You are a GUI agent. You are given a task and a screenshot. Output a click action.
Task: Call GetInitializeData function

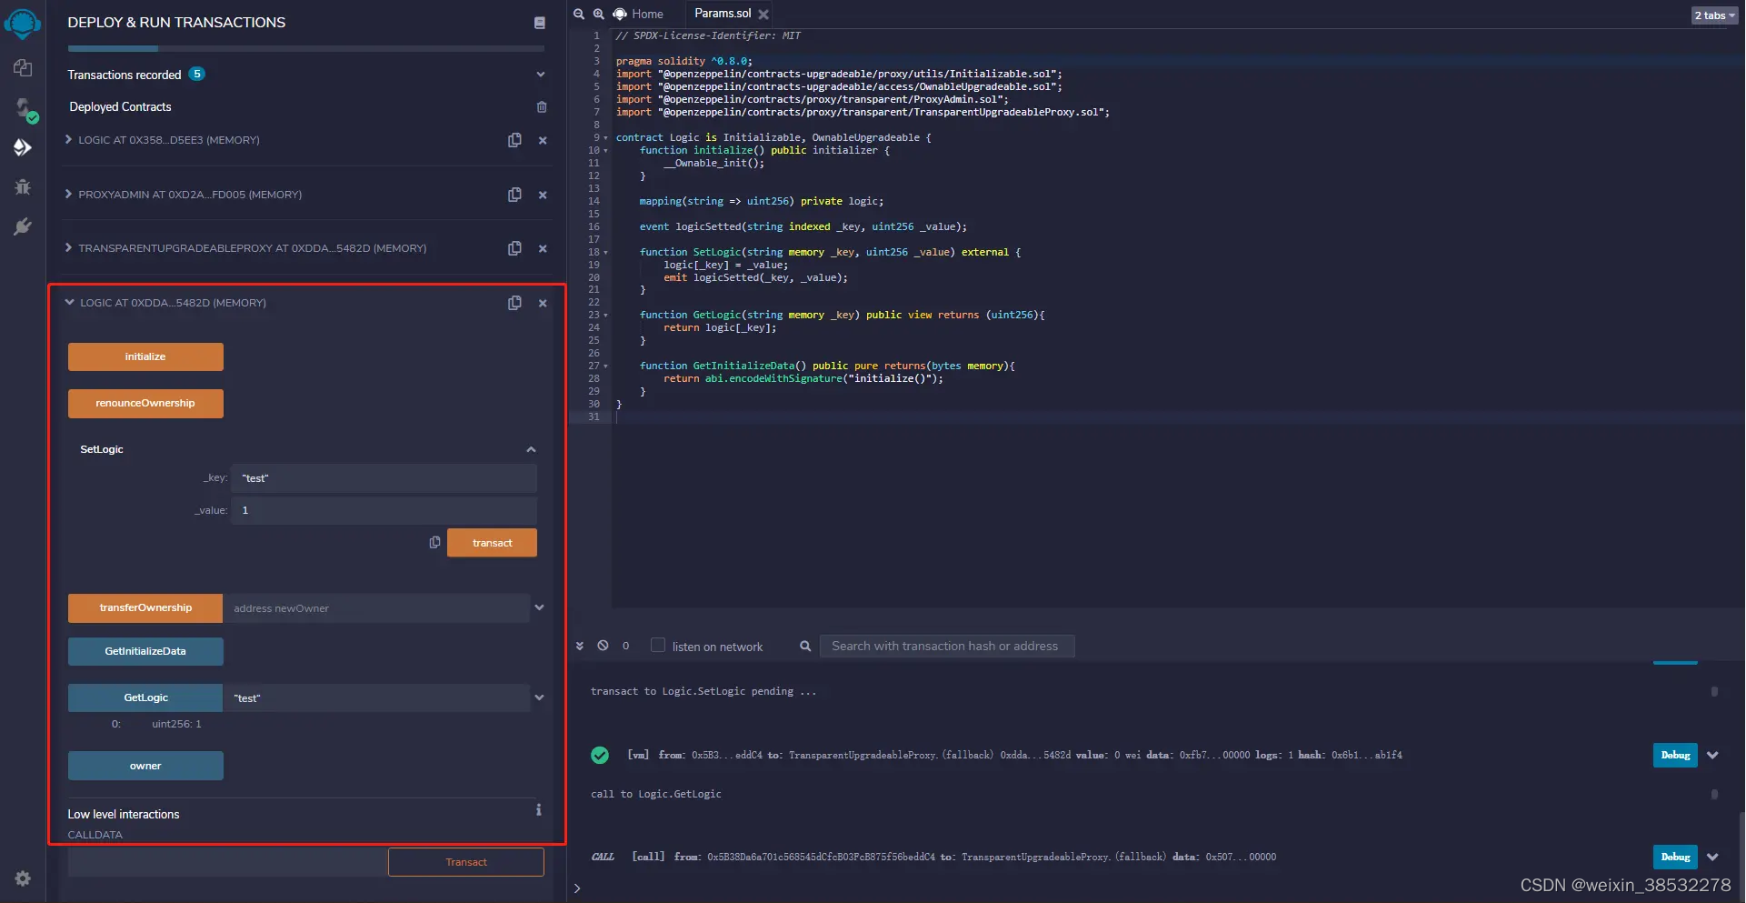pos(145,651)
